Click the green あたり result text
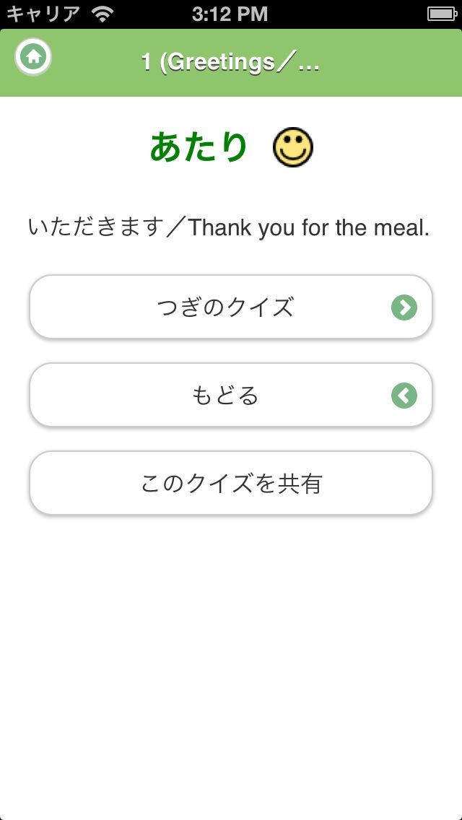The image size is (462, 820). coord(199,147)
